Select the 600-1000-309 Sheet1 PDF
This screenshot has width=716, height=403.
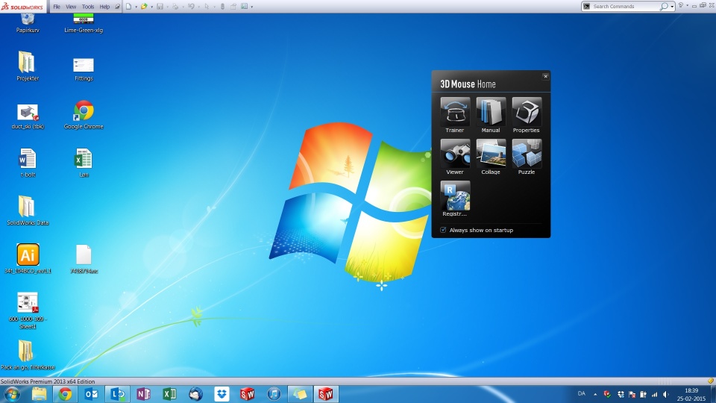[28, 310]
